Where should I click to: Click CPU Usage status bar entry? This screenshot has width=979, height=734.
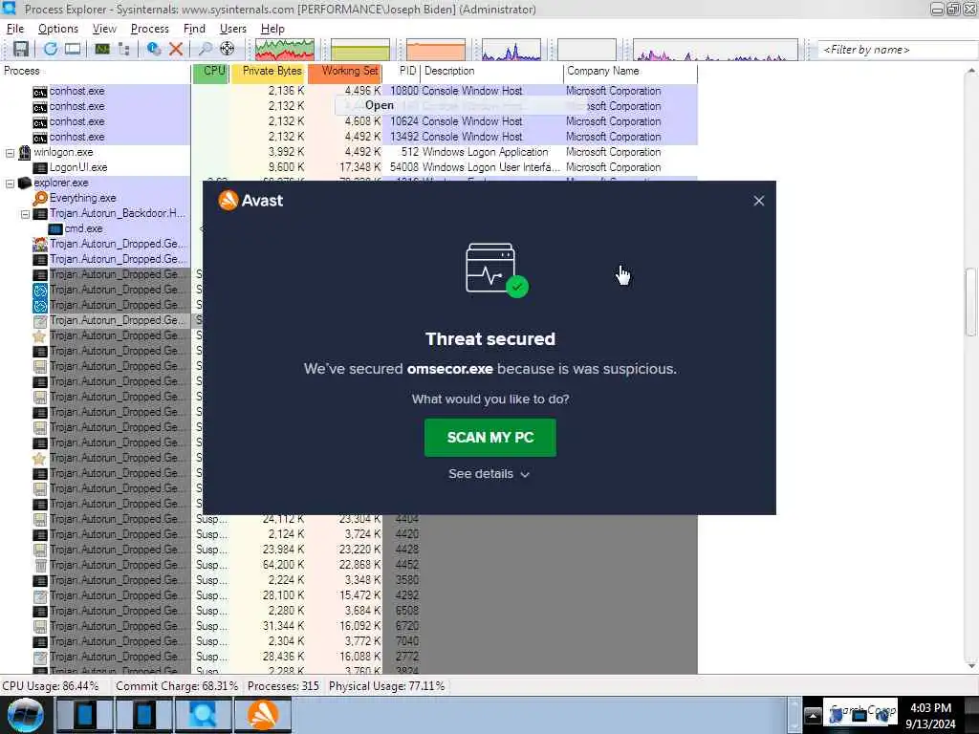click(x=51, y=686)
